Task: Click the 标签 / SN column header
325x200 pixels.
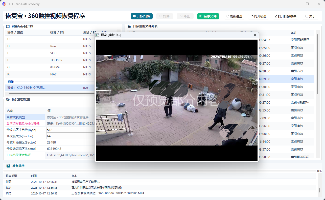Action: (x=57, y=33)
